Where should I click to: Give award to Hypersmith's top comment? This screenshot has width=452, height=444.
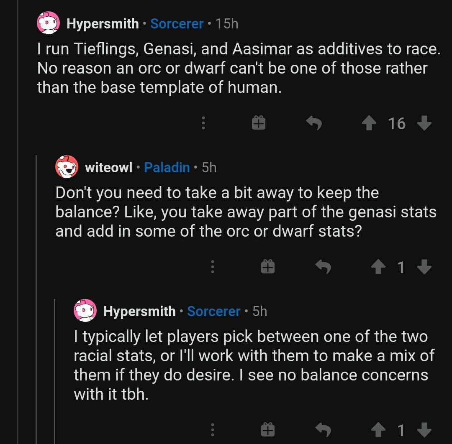point(259,123)
